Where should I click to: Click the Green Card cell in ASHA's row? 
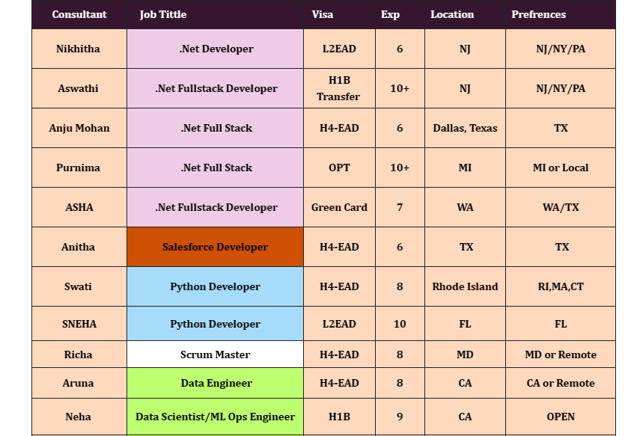tap(338, 207)
